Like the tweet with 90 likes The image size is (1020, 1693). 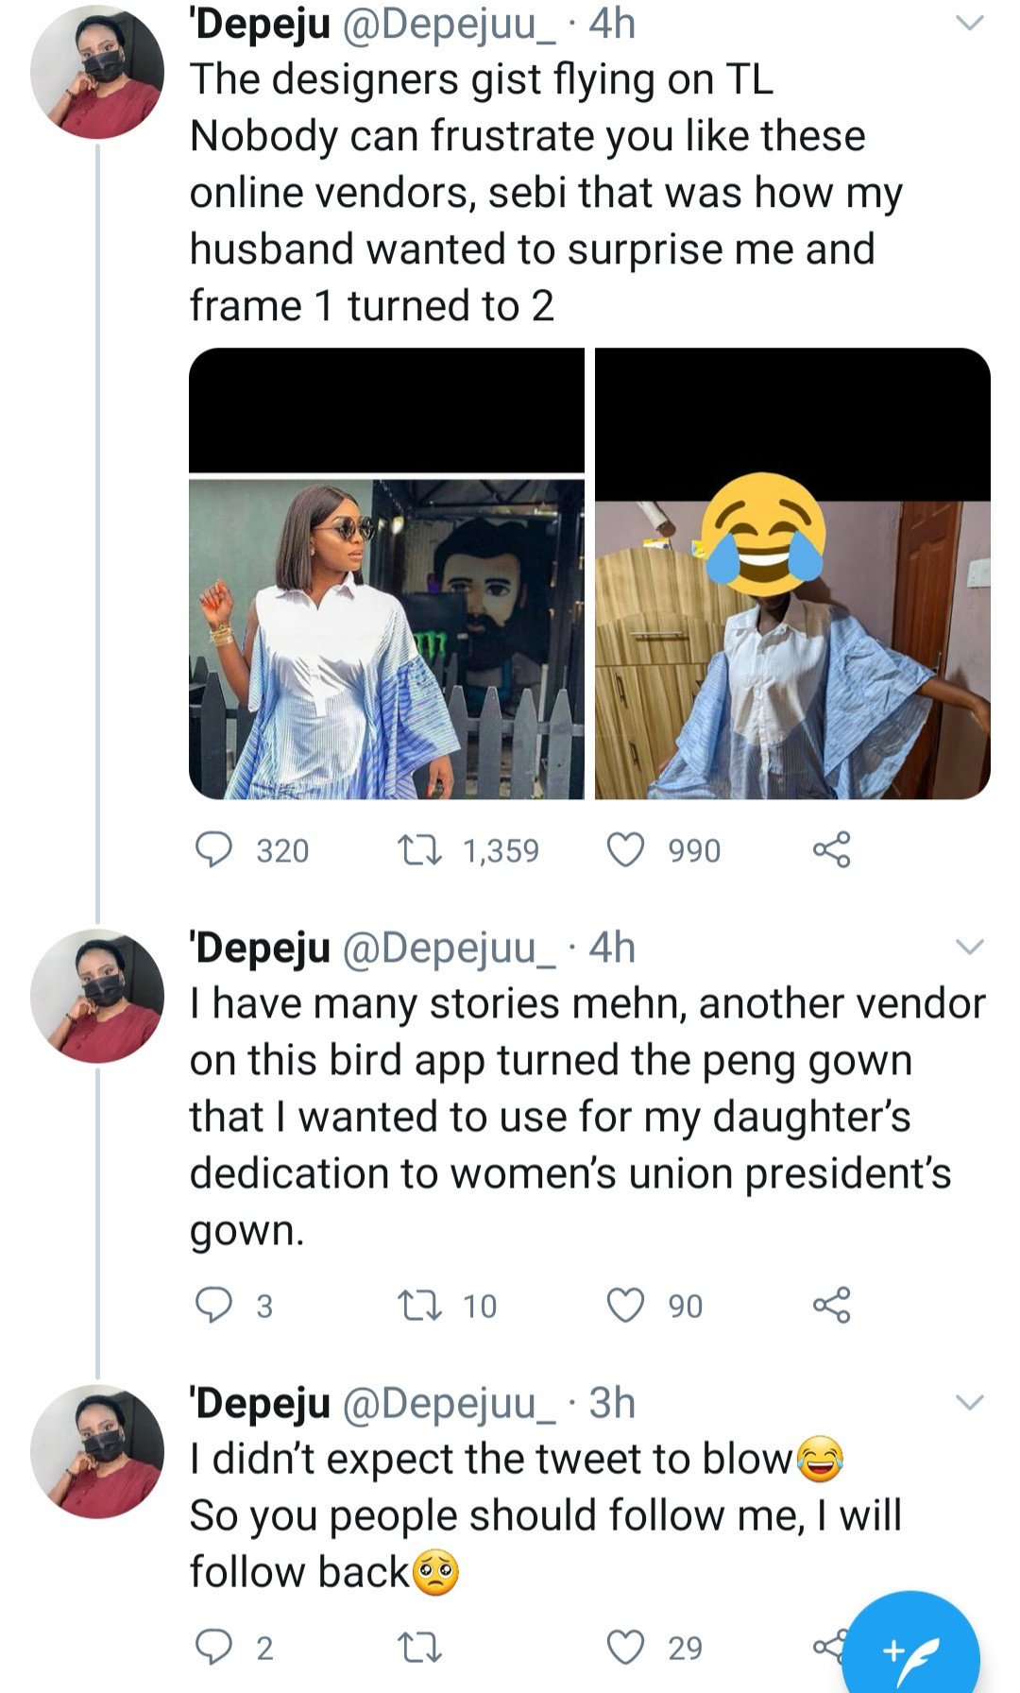pyautogui.click(x=625, y=1305)
